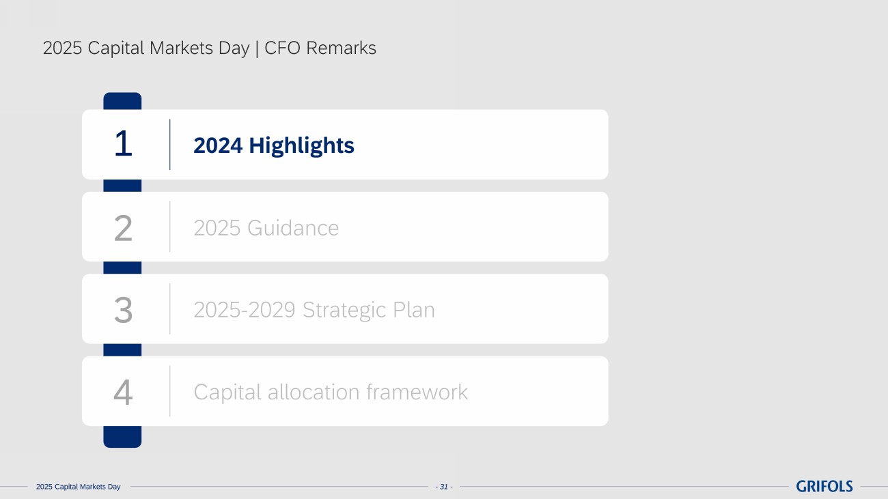Click the GRIFOLS logo in the footer

click(x=824, y=486)
